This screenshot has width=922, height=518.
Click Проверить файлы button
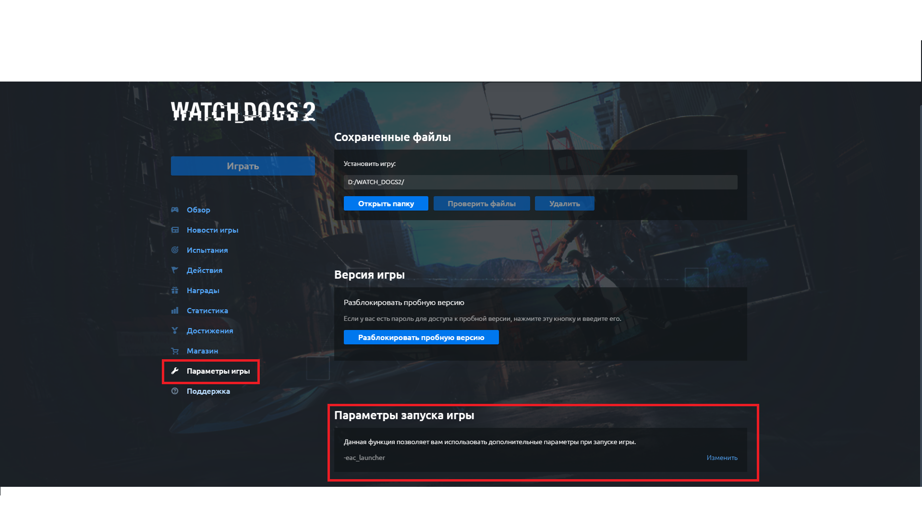[x=482, y=203]
